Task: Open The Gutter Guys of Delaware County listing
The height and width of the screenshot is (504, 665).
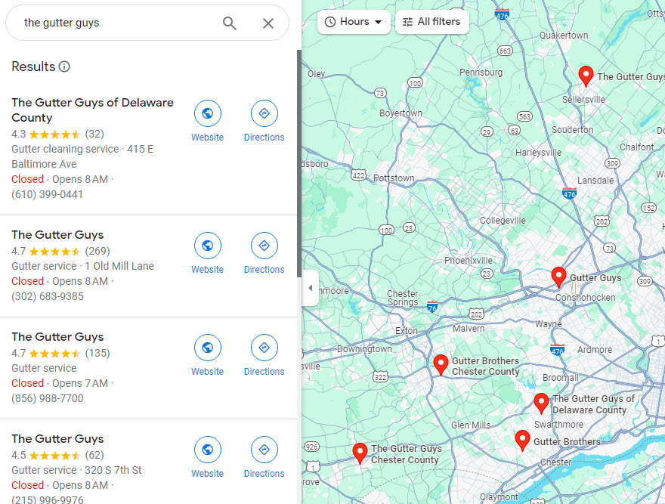Action: [92, 110]
